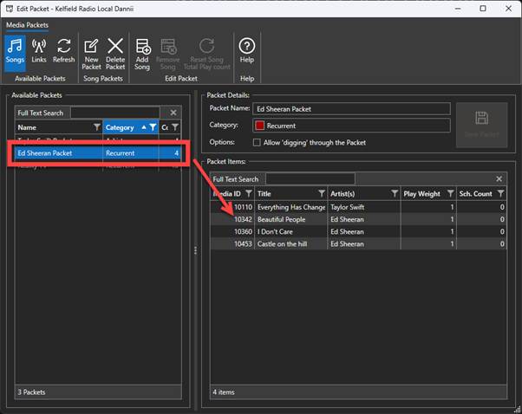Click the red Recurrent color swatch

(x=259, y=126)
